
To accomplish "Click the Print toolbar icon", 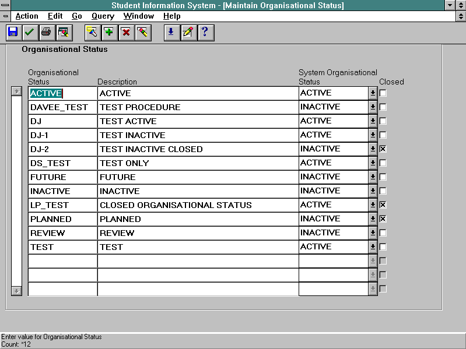I will 46,32.
